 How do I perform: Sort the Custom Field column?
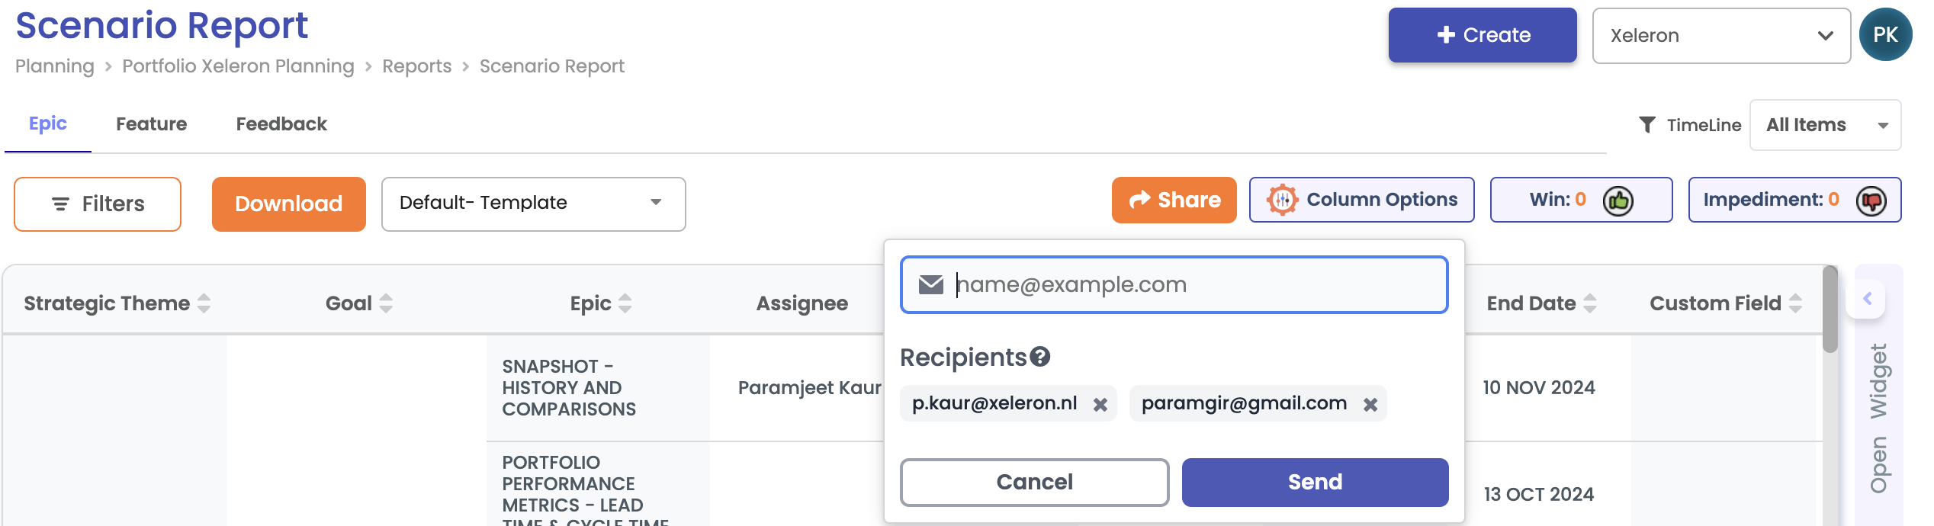click(1796, 303)
